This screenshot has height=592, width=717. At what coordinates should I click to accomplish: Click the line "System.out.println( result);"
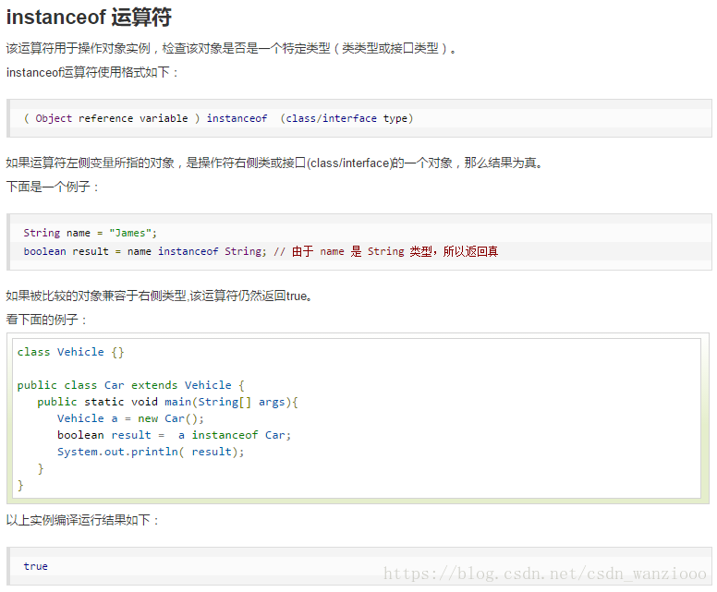[x=151, y=452]
